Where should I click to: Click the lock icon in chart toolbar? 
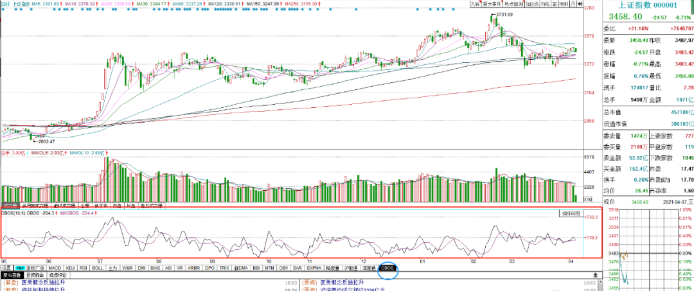coord(573,4)
